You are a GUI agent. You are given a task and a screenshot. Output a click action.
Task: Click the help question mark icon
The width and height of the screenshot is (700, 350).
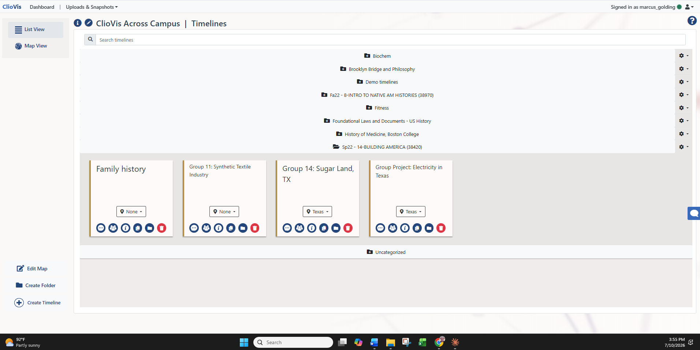692,20
